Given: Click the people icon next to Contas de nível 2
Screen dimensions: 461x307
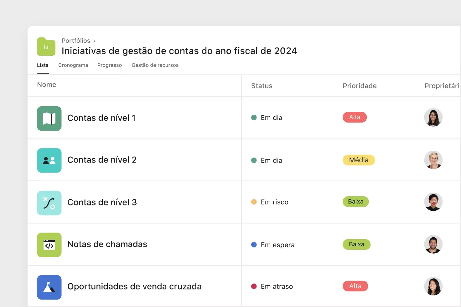Looking at the screenshot, I should coord(49,160).
